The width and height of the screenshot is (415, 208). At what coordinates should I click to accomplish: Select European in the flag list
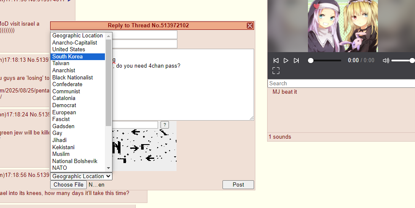pos(78,112)
